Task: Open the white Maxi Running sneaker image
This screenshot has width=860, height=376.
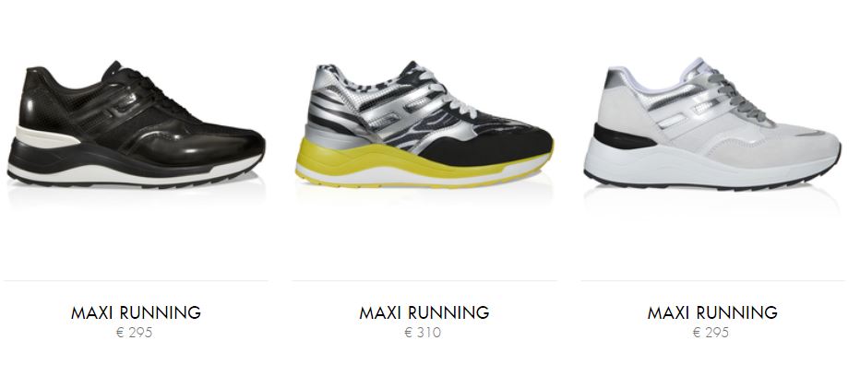Action: tap(712, 124)
